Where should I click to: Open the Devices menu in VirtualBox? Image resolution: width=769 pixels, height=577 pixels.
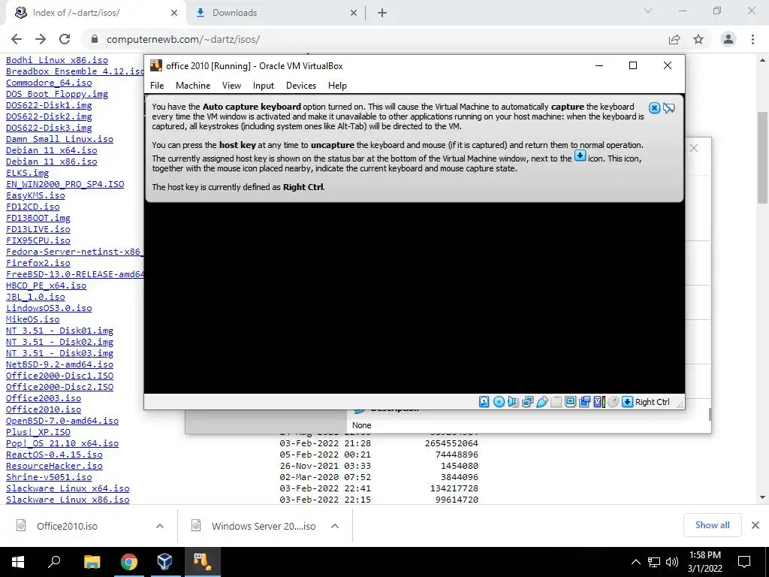click(x=301, y=86)
